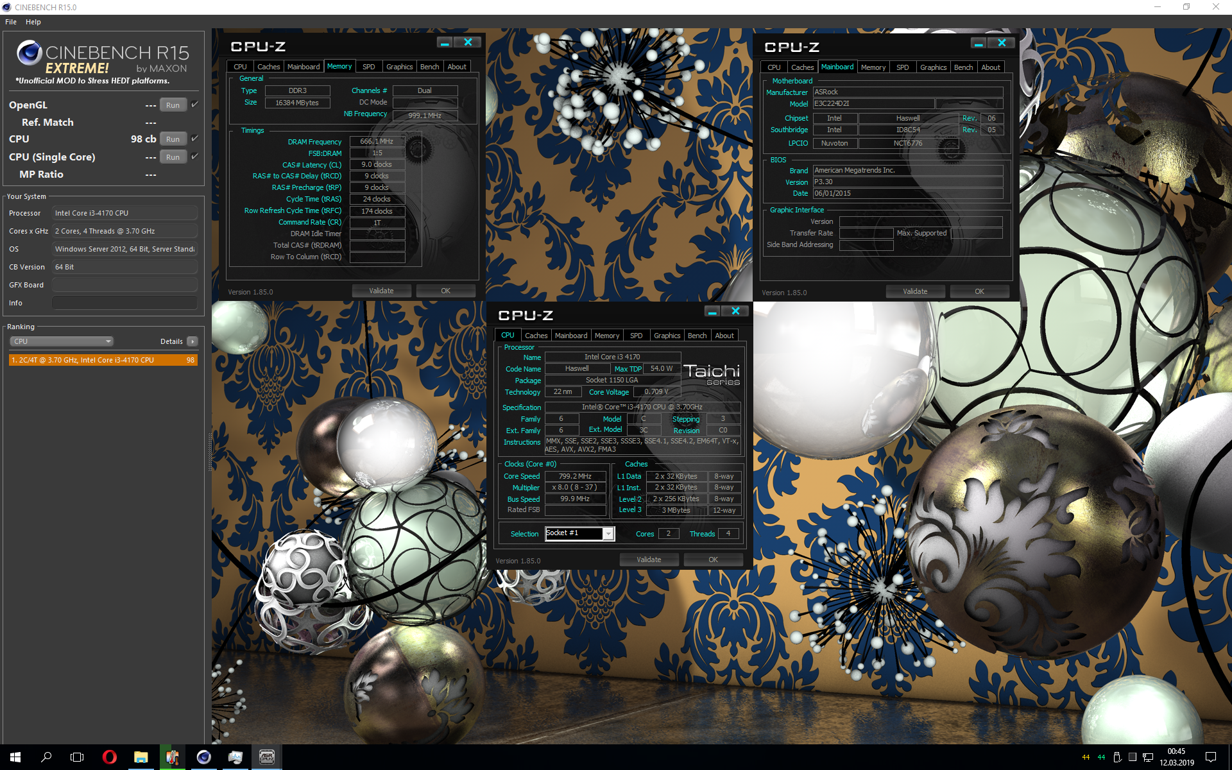Switch to SPD tab in Memory window
This screenshot has width=1232, height=770.
(x=369, y=67)
